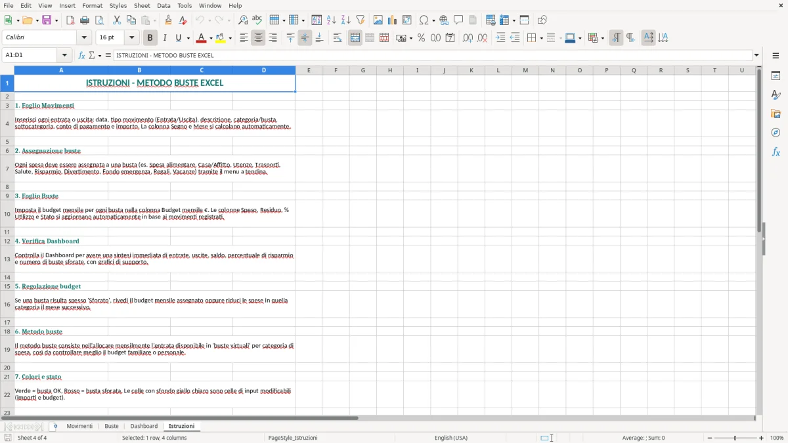Open the Tools menu

(185, 5)
